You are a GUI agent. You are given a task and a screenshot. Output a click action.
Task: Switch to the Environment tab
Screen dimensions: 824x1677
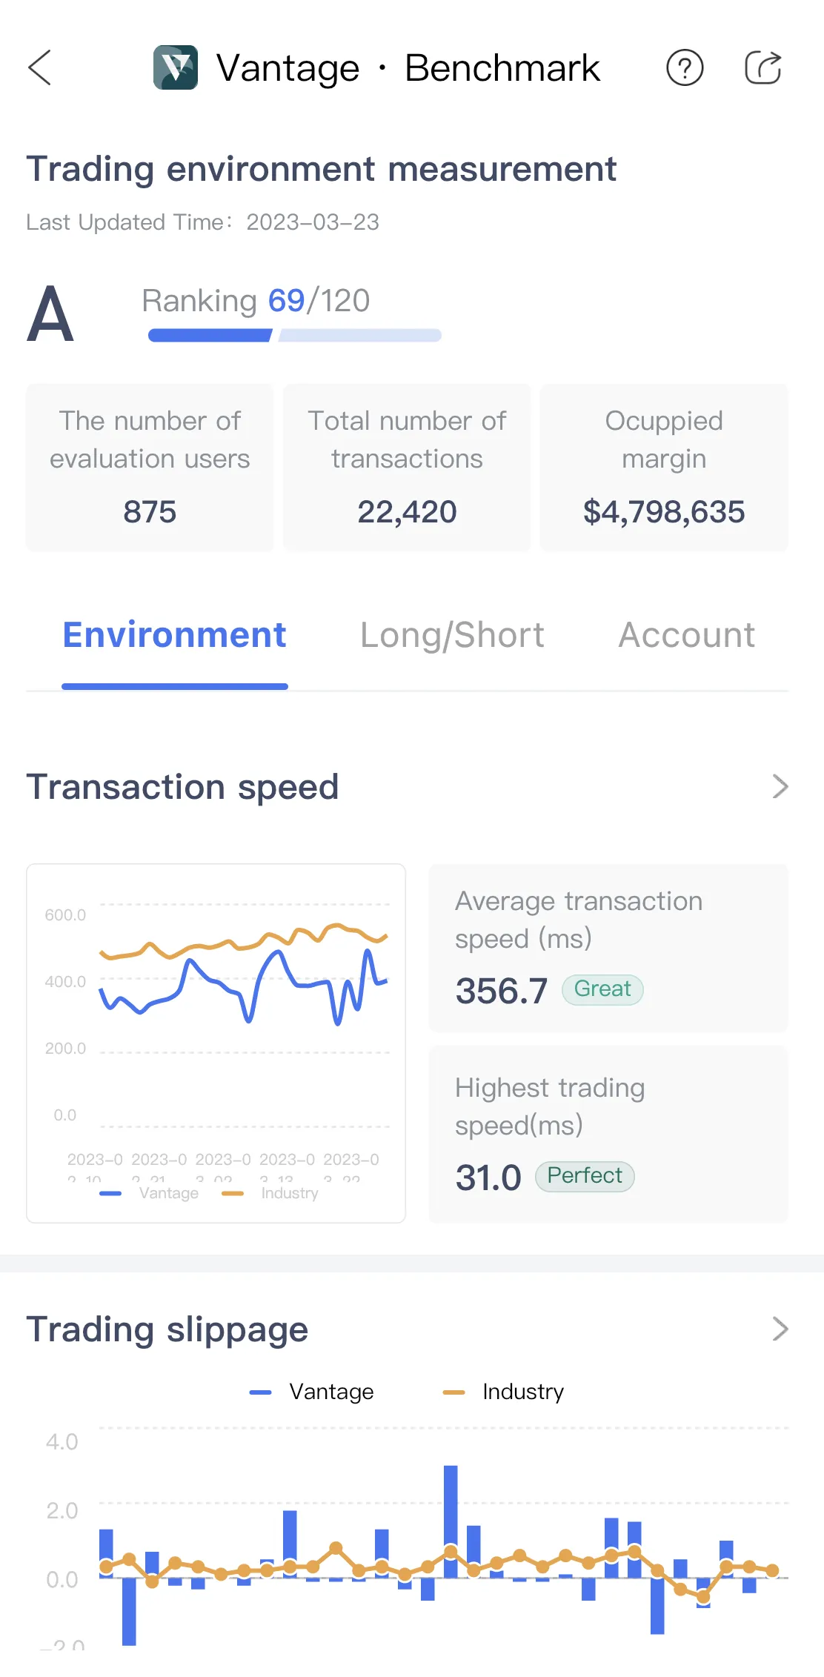click(175, 635)
